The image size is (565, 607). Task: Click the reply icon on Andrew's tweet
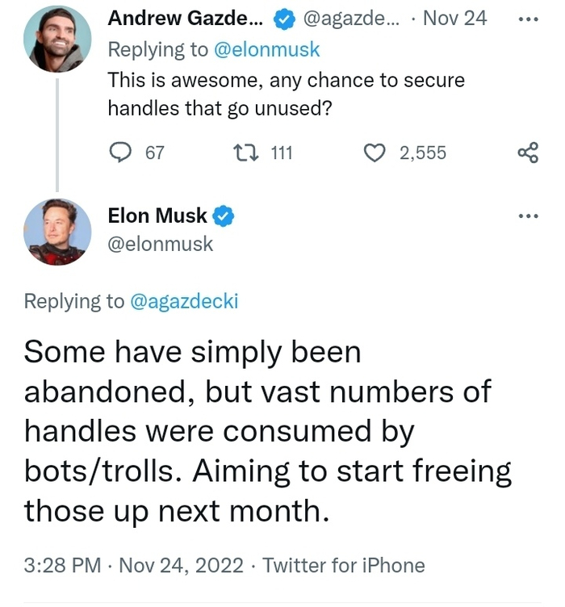click(x=119, y=153)
